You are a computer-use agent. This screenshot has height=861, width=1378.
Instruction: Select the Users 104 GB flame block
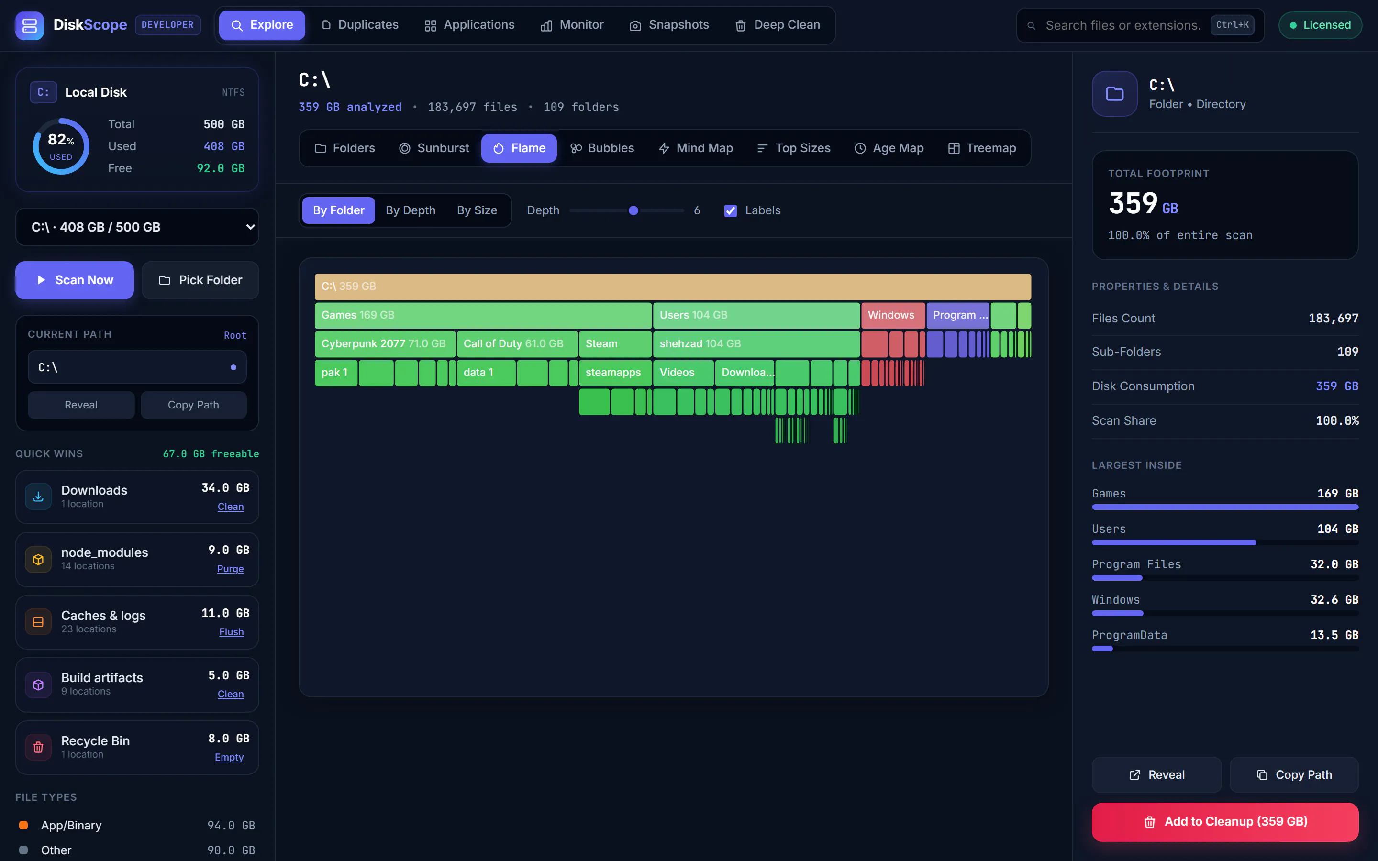point(756,316)
